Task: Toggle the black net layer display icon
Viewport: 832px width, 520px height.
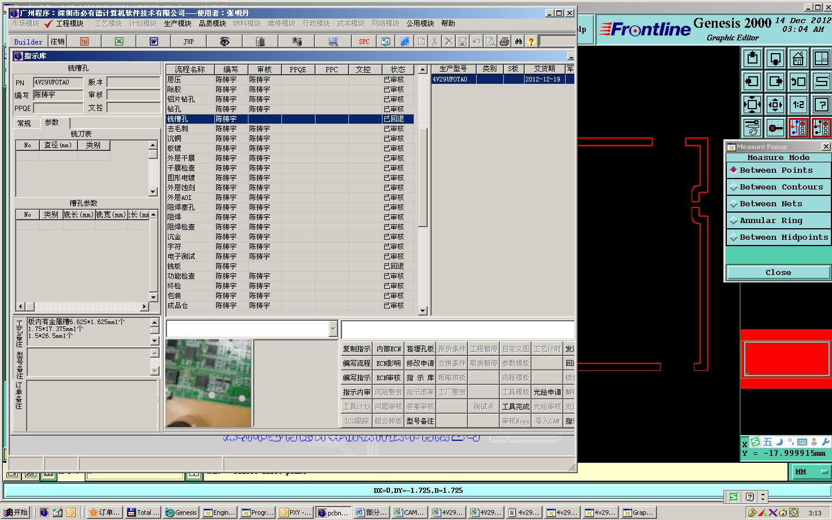Action: tap(821, 127)
